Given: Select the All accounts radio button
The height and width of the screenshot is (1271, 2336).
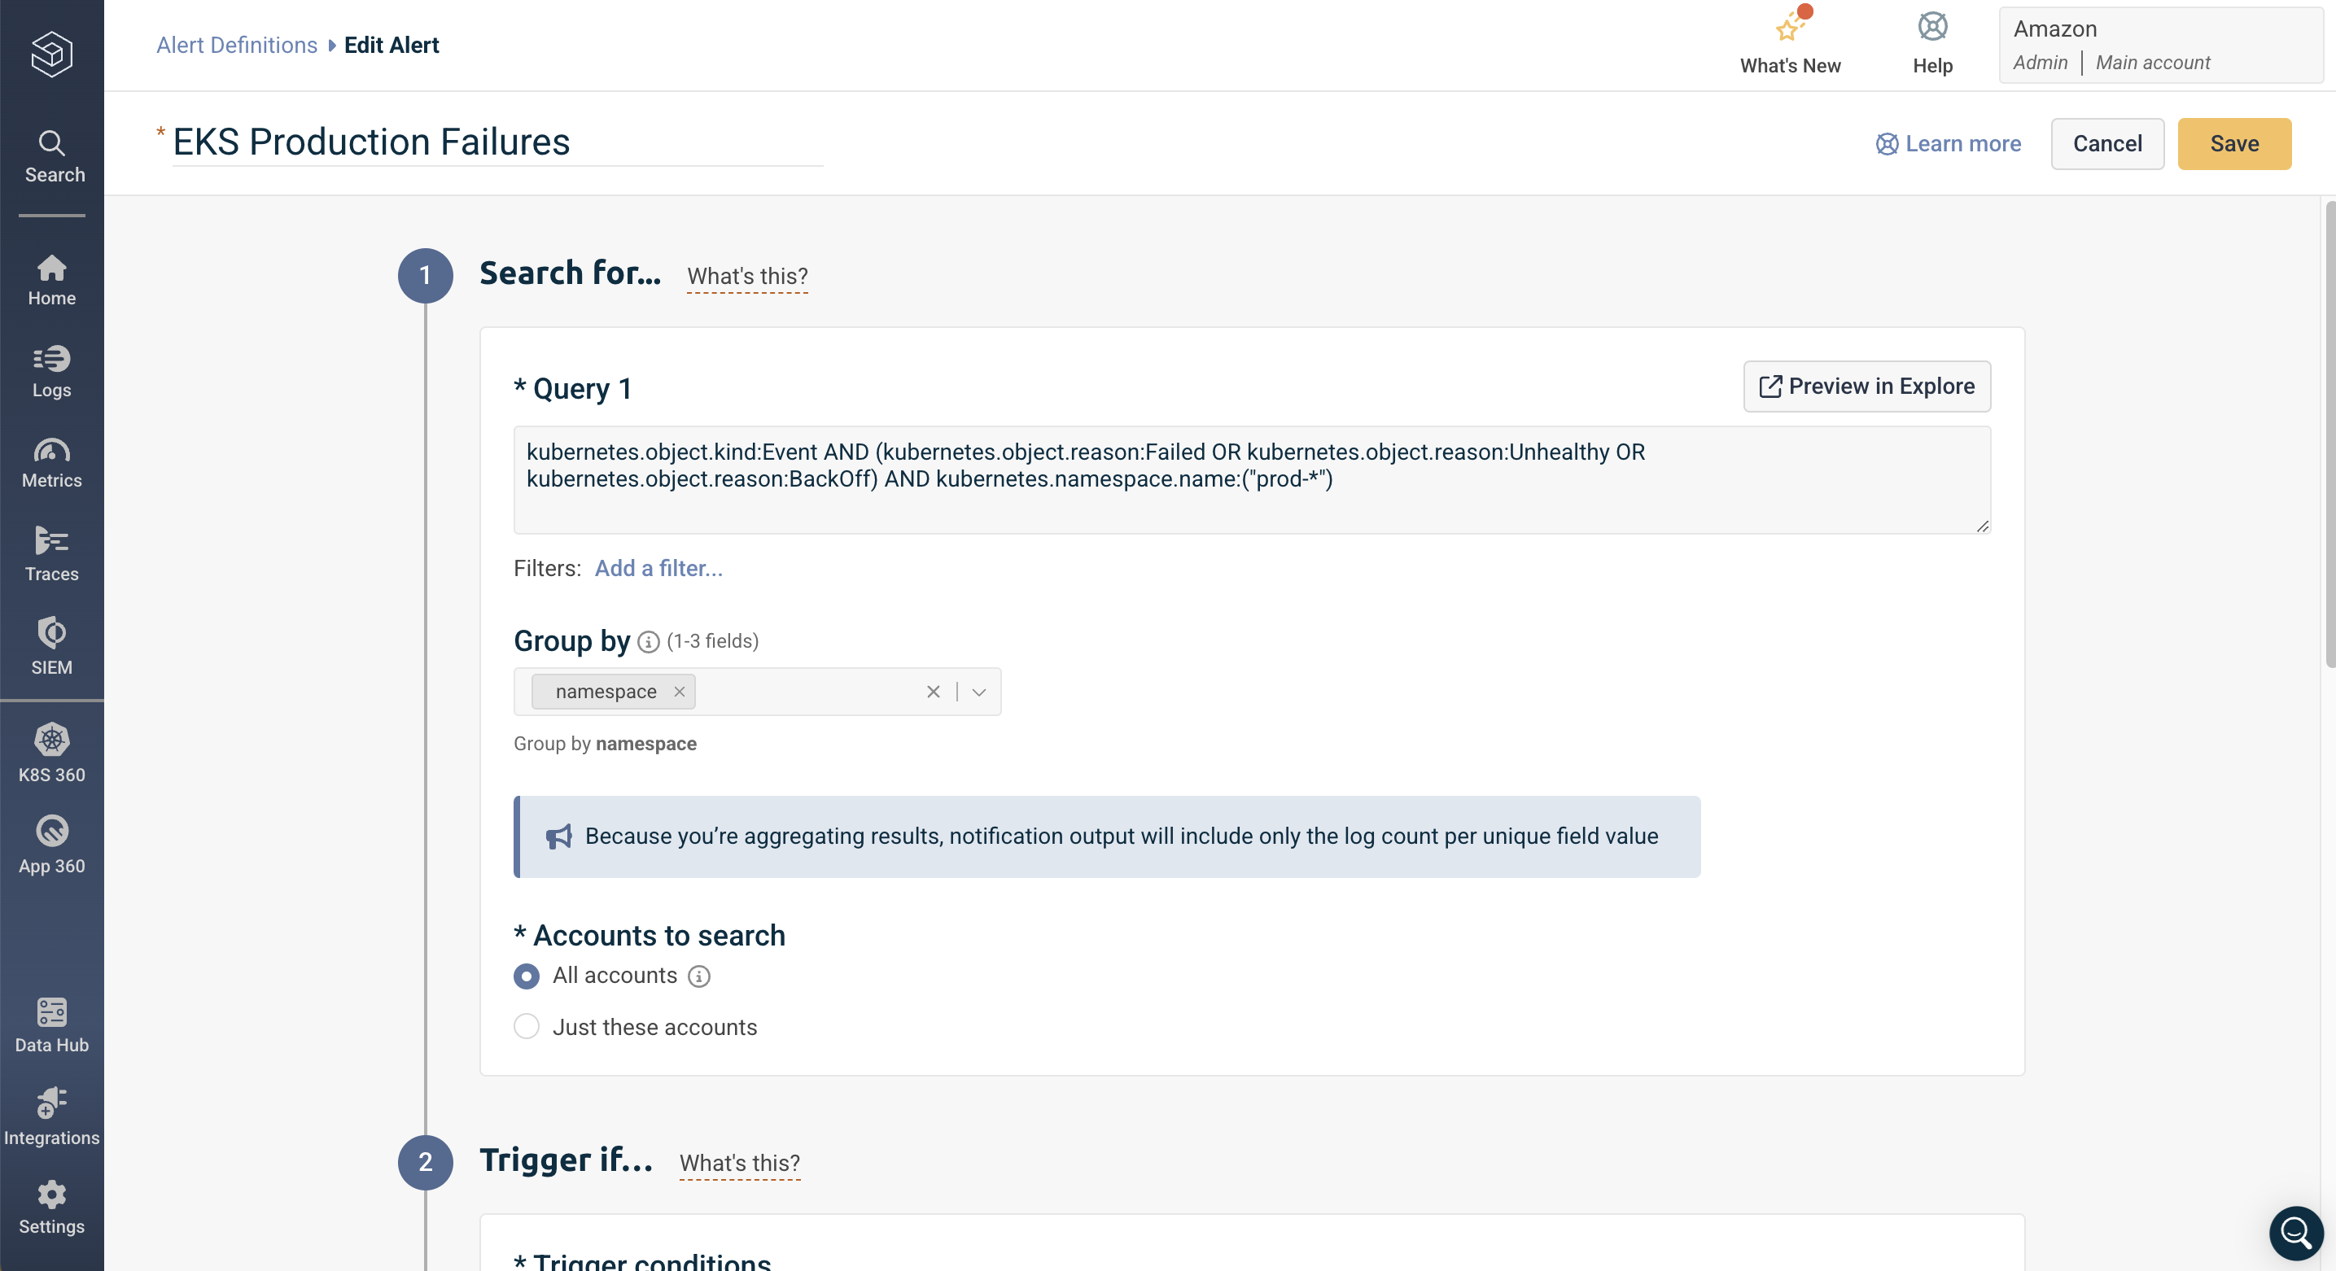Looking at the screenshot, I should (x=527, y=976).
